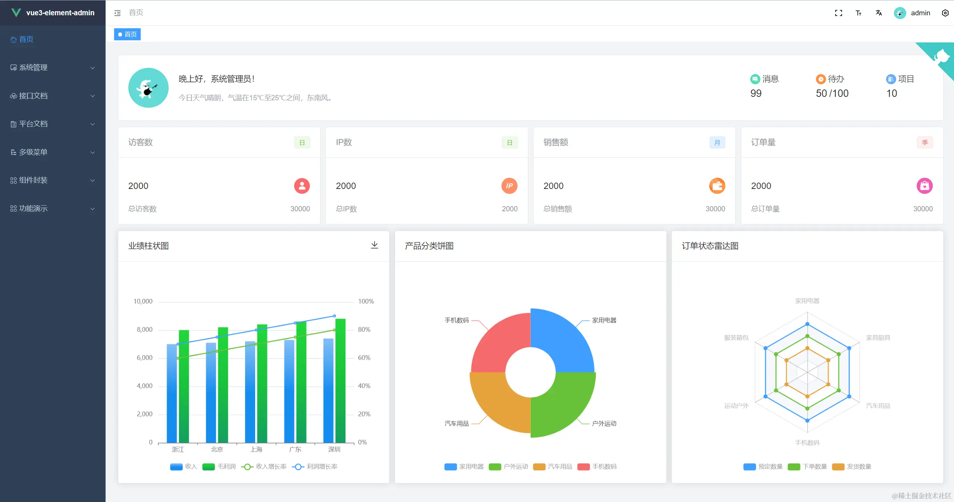
Task: Click the 预定数量 blue swatch in radar legend
Action: [x=750, y=467]
